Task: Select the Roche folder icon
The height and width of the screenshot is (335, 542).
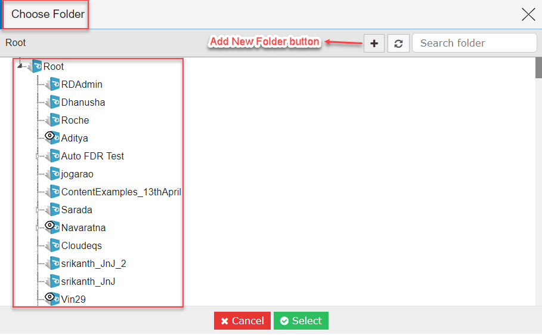Action: (53, 120)
